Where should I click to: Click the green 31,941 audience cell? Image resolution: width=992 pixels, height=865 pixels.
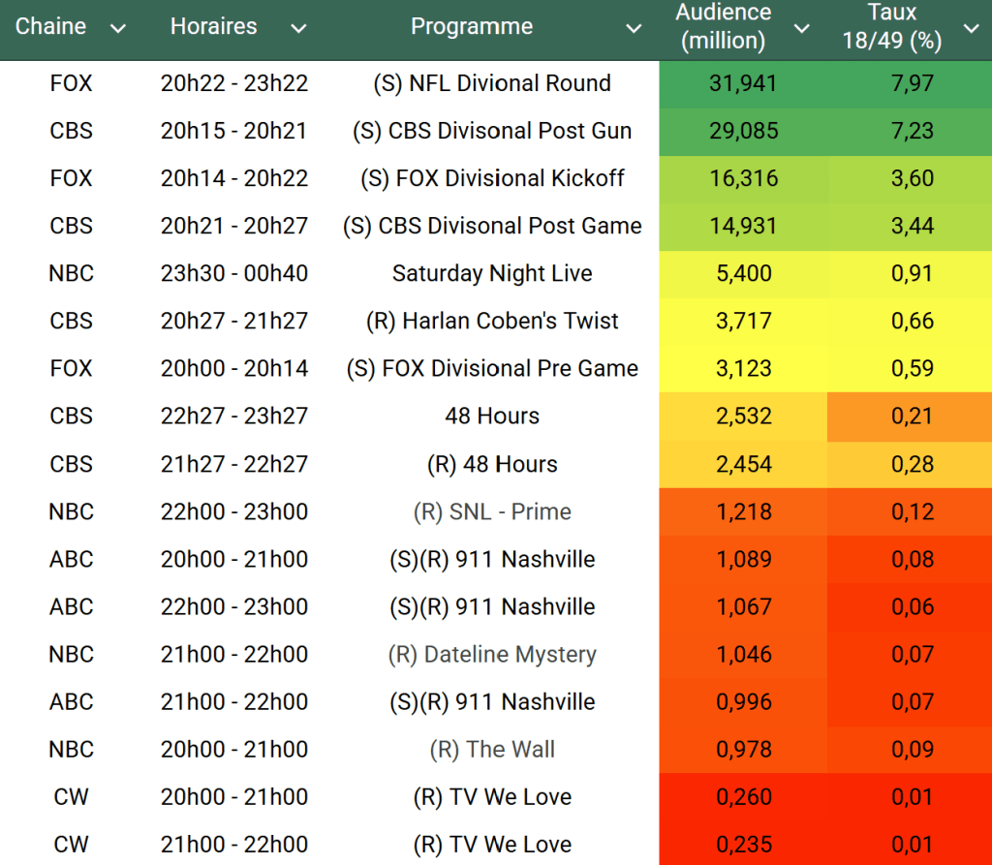(x=743, y=83)
